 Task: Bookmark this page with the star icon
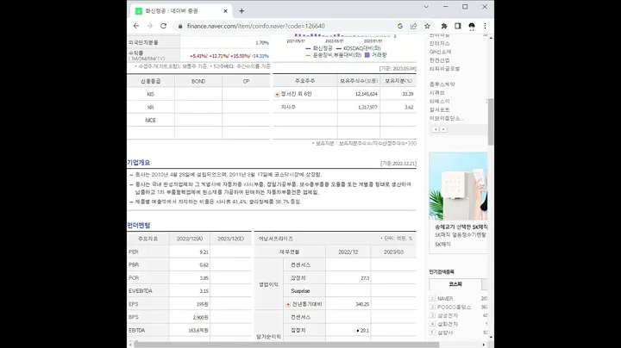click(x=427, y=26)
